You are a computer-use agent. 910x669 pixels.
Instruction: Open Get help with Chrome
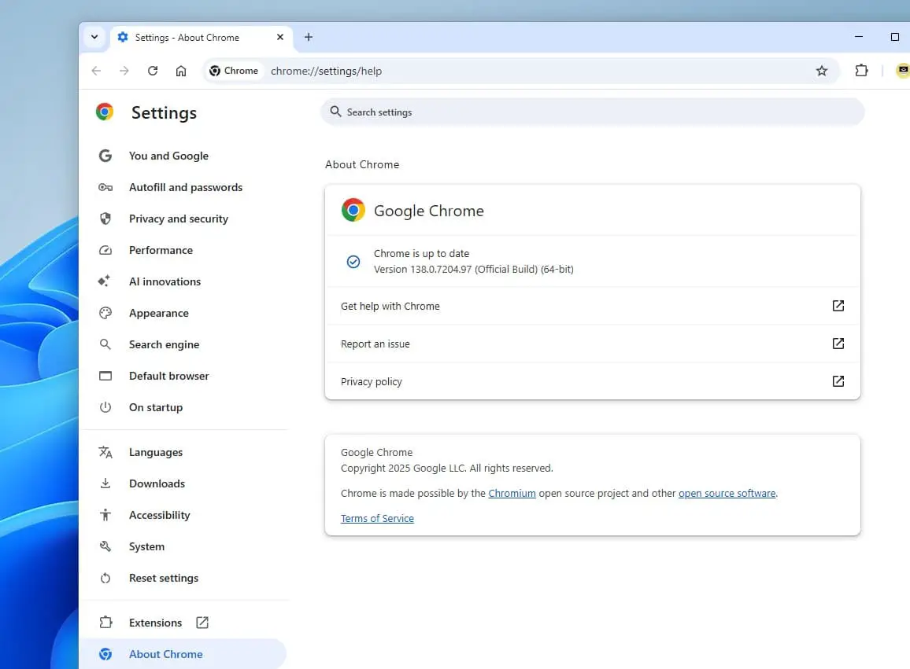pyautogui.click(x=593, y=306)
